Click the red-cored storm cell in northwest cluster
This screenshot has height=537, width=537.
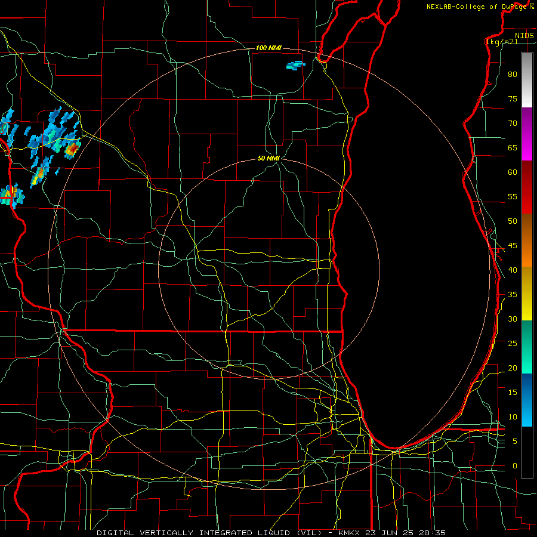pyautogui.click(x=72, y=149)
